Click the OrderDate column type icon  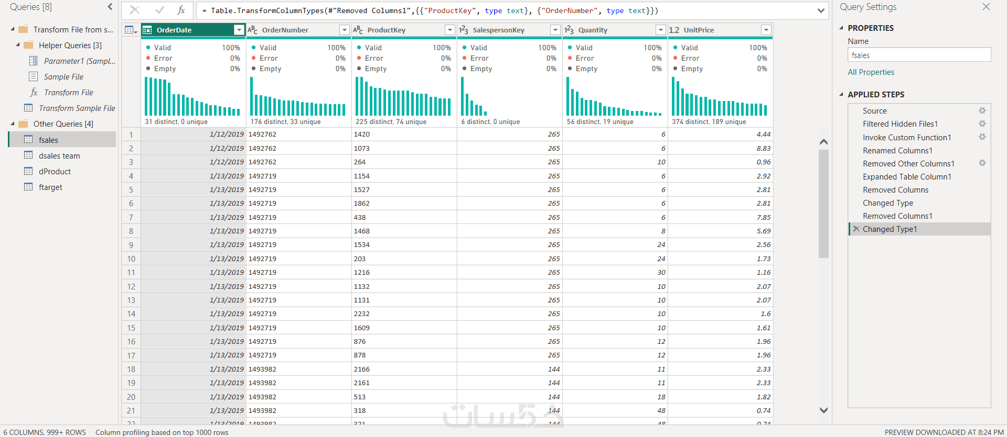pos(147,30)
